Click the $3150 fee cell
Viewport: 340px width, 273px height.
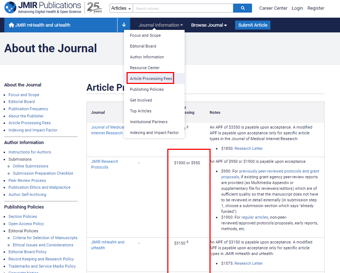(181, 243)
